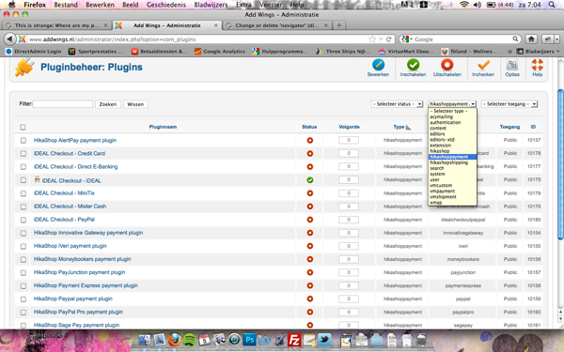Screen dimensions: 564x352
Task: Open the Selecteer toegang dropdown
Action: pos(509,104)
